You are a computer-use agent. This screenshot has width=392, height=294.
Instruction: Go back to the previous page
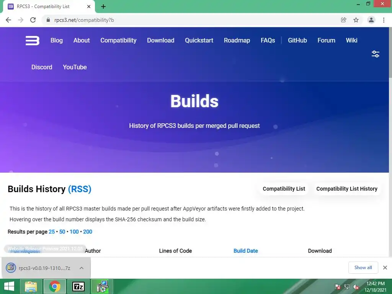(8, 20)
